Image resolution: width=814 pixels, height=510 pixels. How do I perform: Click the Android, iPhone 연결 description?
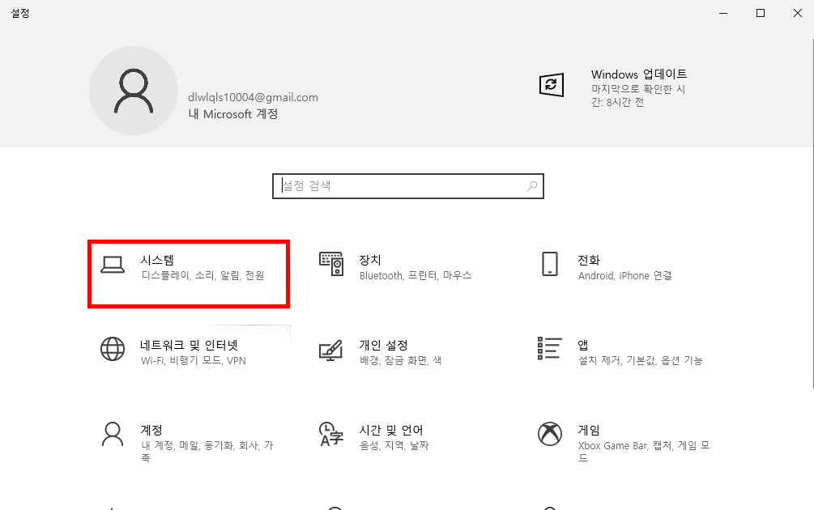pyautogui.click(x=625, y=275)
